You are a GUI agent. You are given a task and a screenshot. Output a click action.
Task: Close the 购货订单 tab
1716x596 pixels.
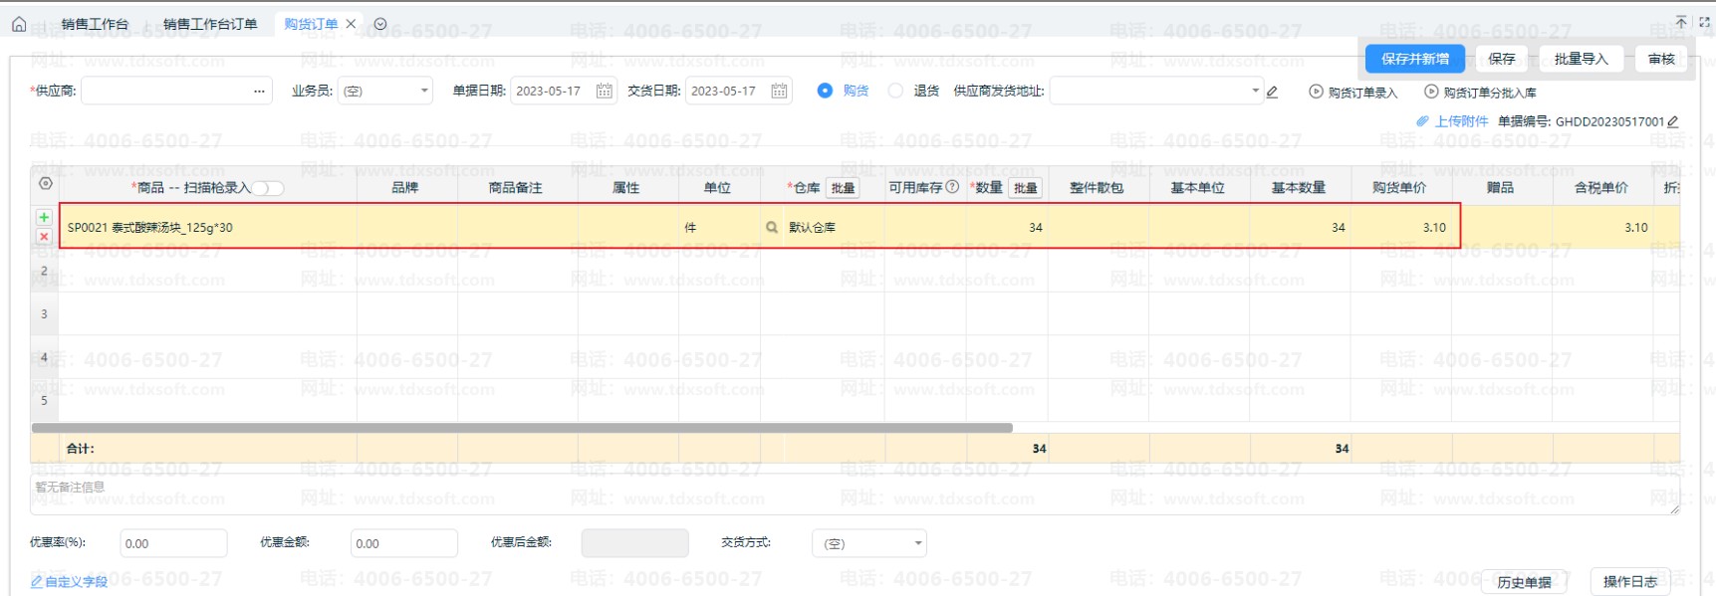351,24
